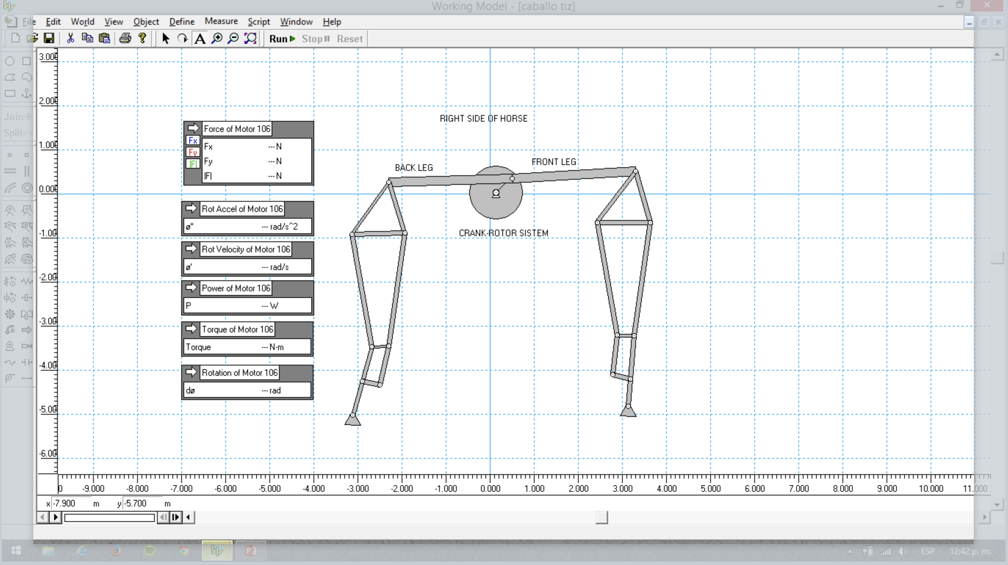Click the tape player frame slider
The image size is (1008, 565).
coord(110,517)
